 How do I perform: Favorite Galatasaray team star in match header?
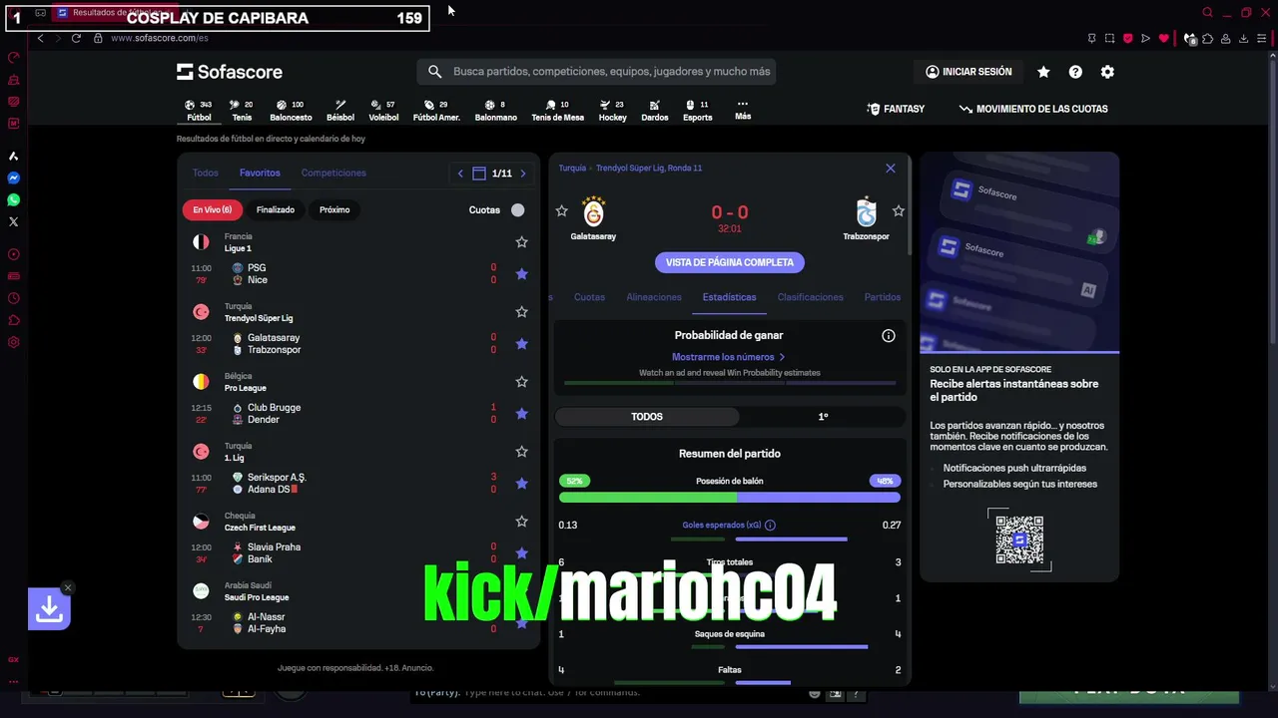tap(561, 211)
